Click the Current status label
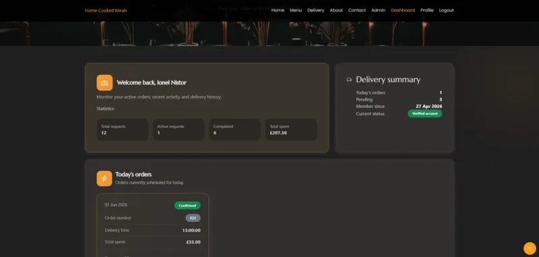Viewport: 539px width, 257px height. coord(370,114)
